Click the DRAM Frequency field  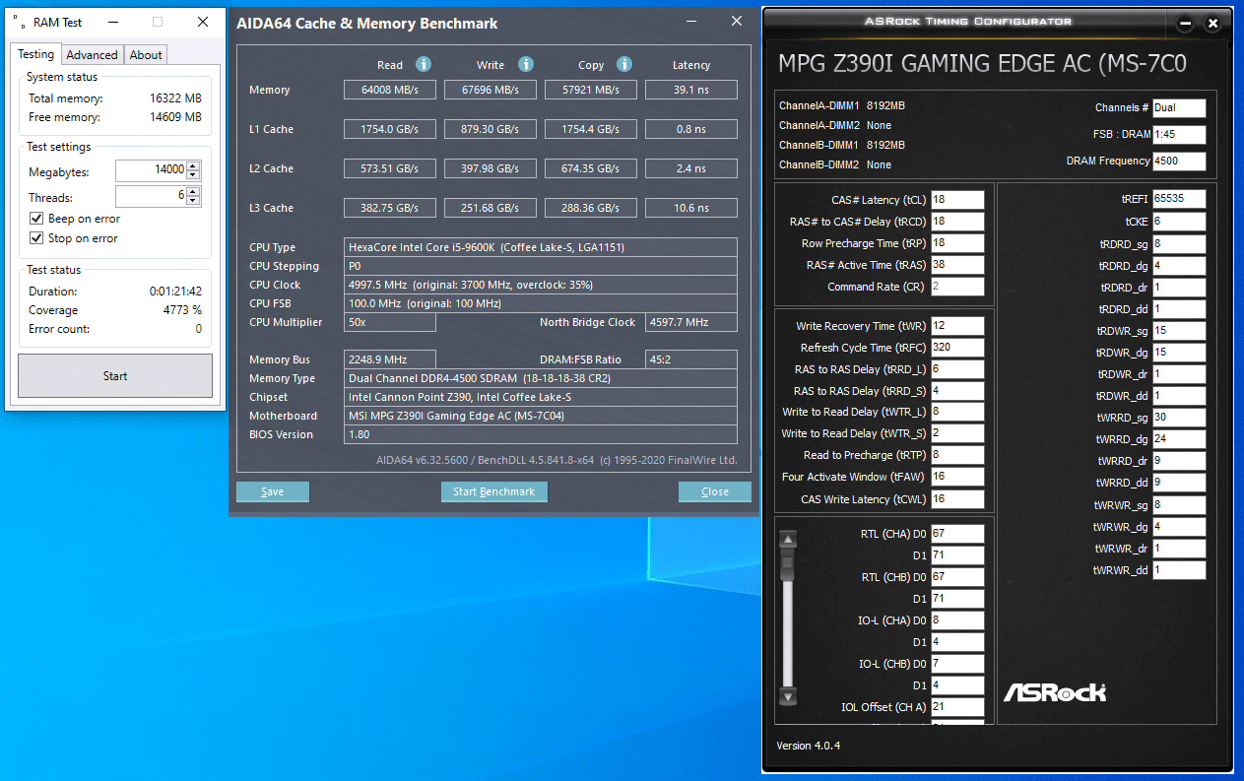1179,162
